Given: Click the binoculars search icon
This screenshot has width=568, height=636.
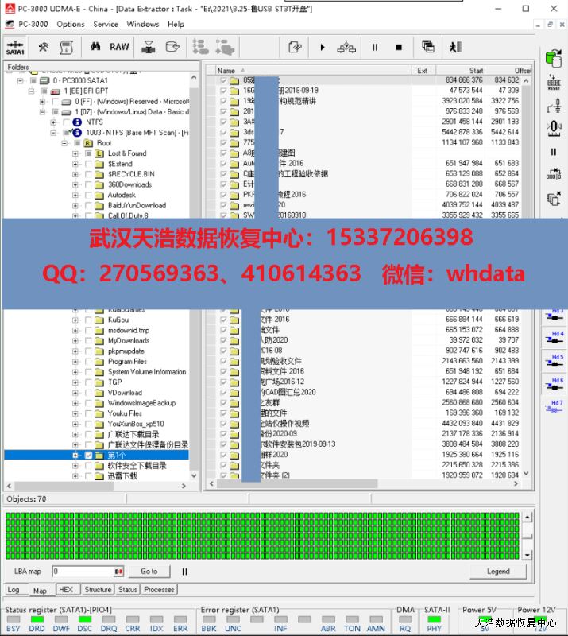Looking at the screenshot, I should (x=95, y=47).
